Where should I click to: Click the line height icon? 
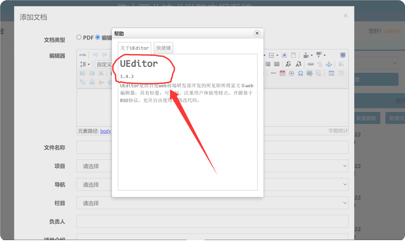click(83, 64)
